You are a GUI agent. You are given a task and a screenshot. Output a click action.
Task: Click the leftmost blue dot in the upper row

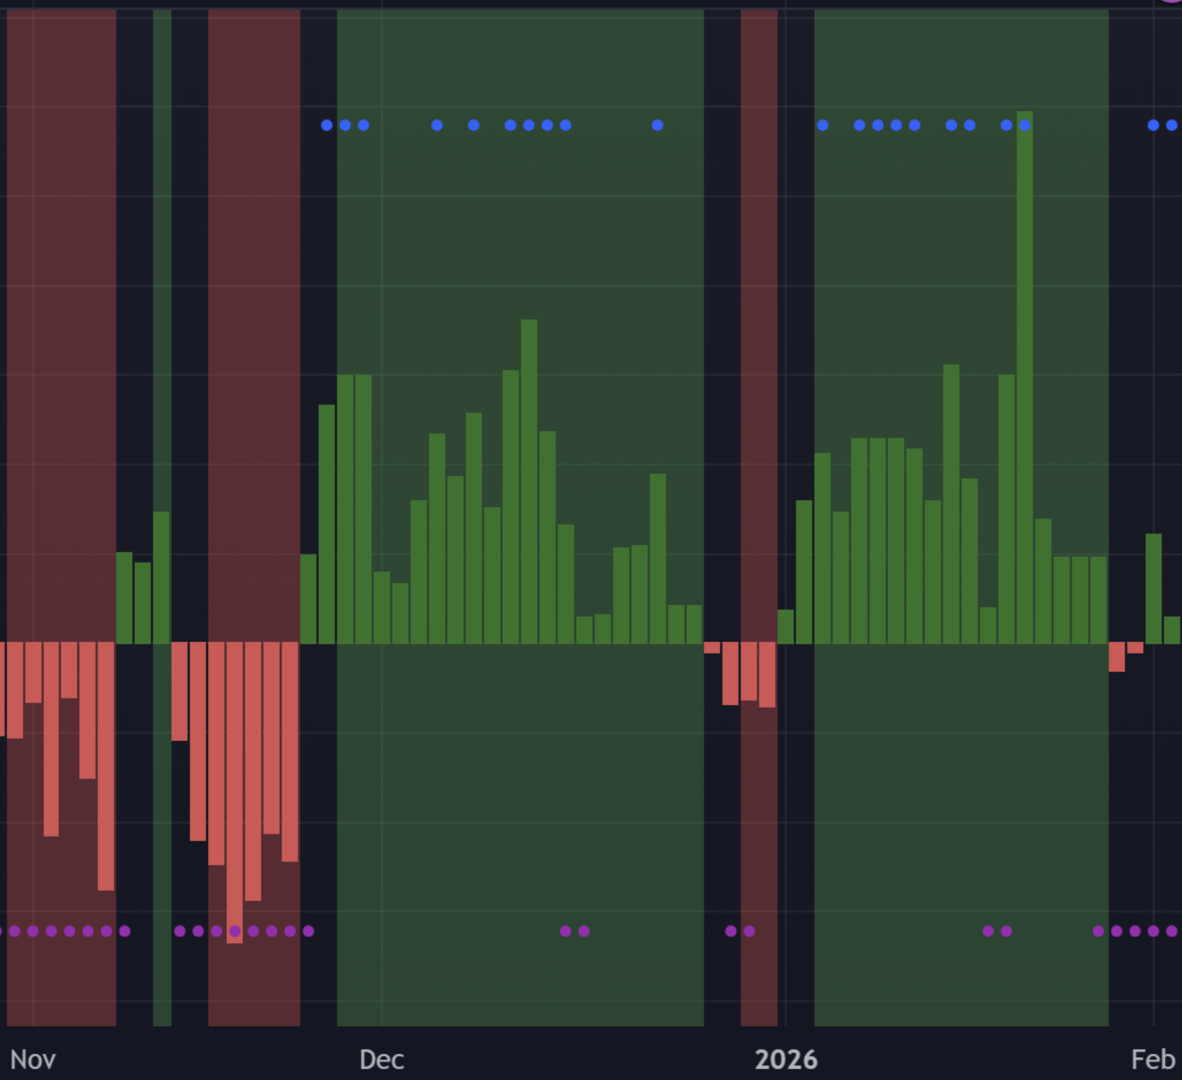click(x=327, y=125)
